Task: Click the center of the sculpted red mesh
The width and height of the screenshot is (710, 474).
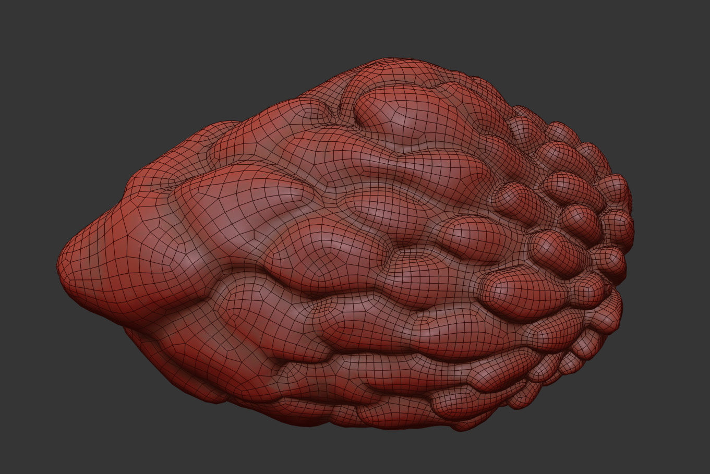Action: coord(344,245)
